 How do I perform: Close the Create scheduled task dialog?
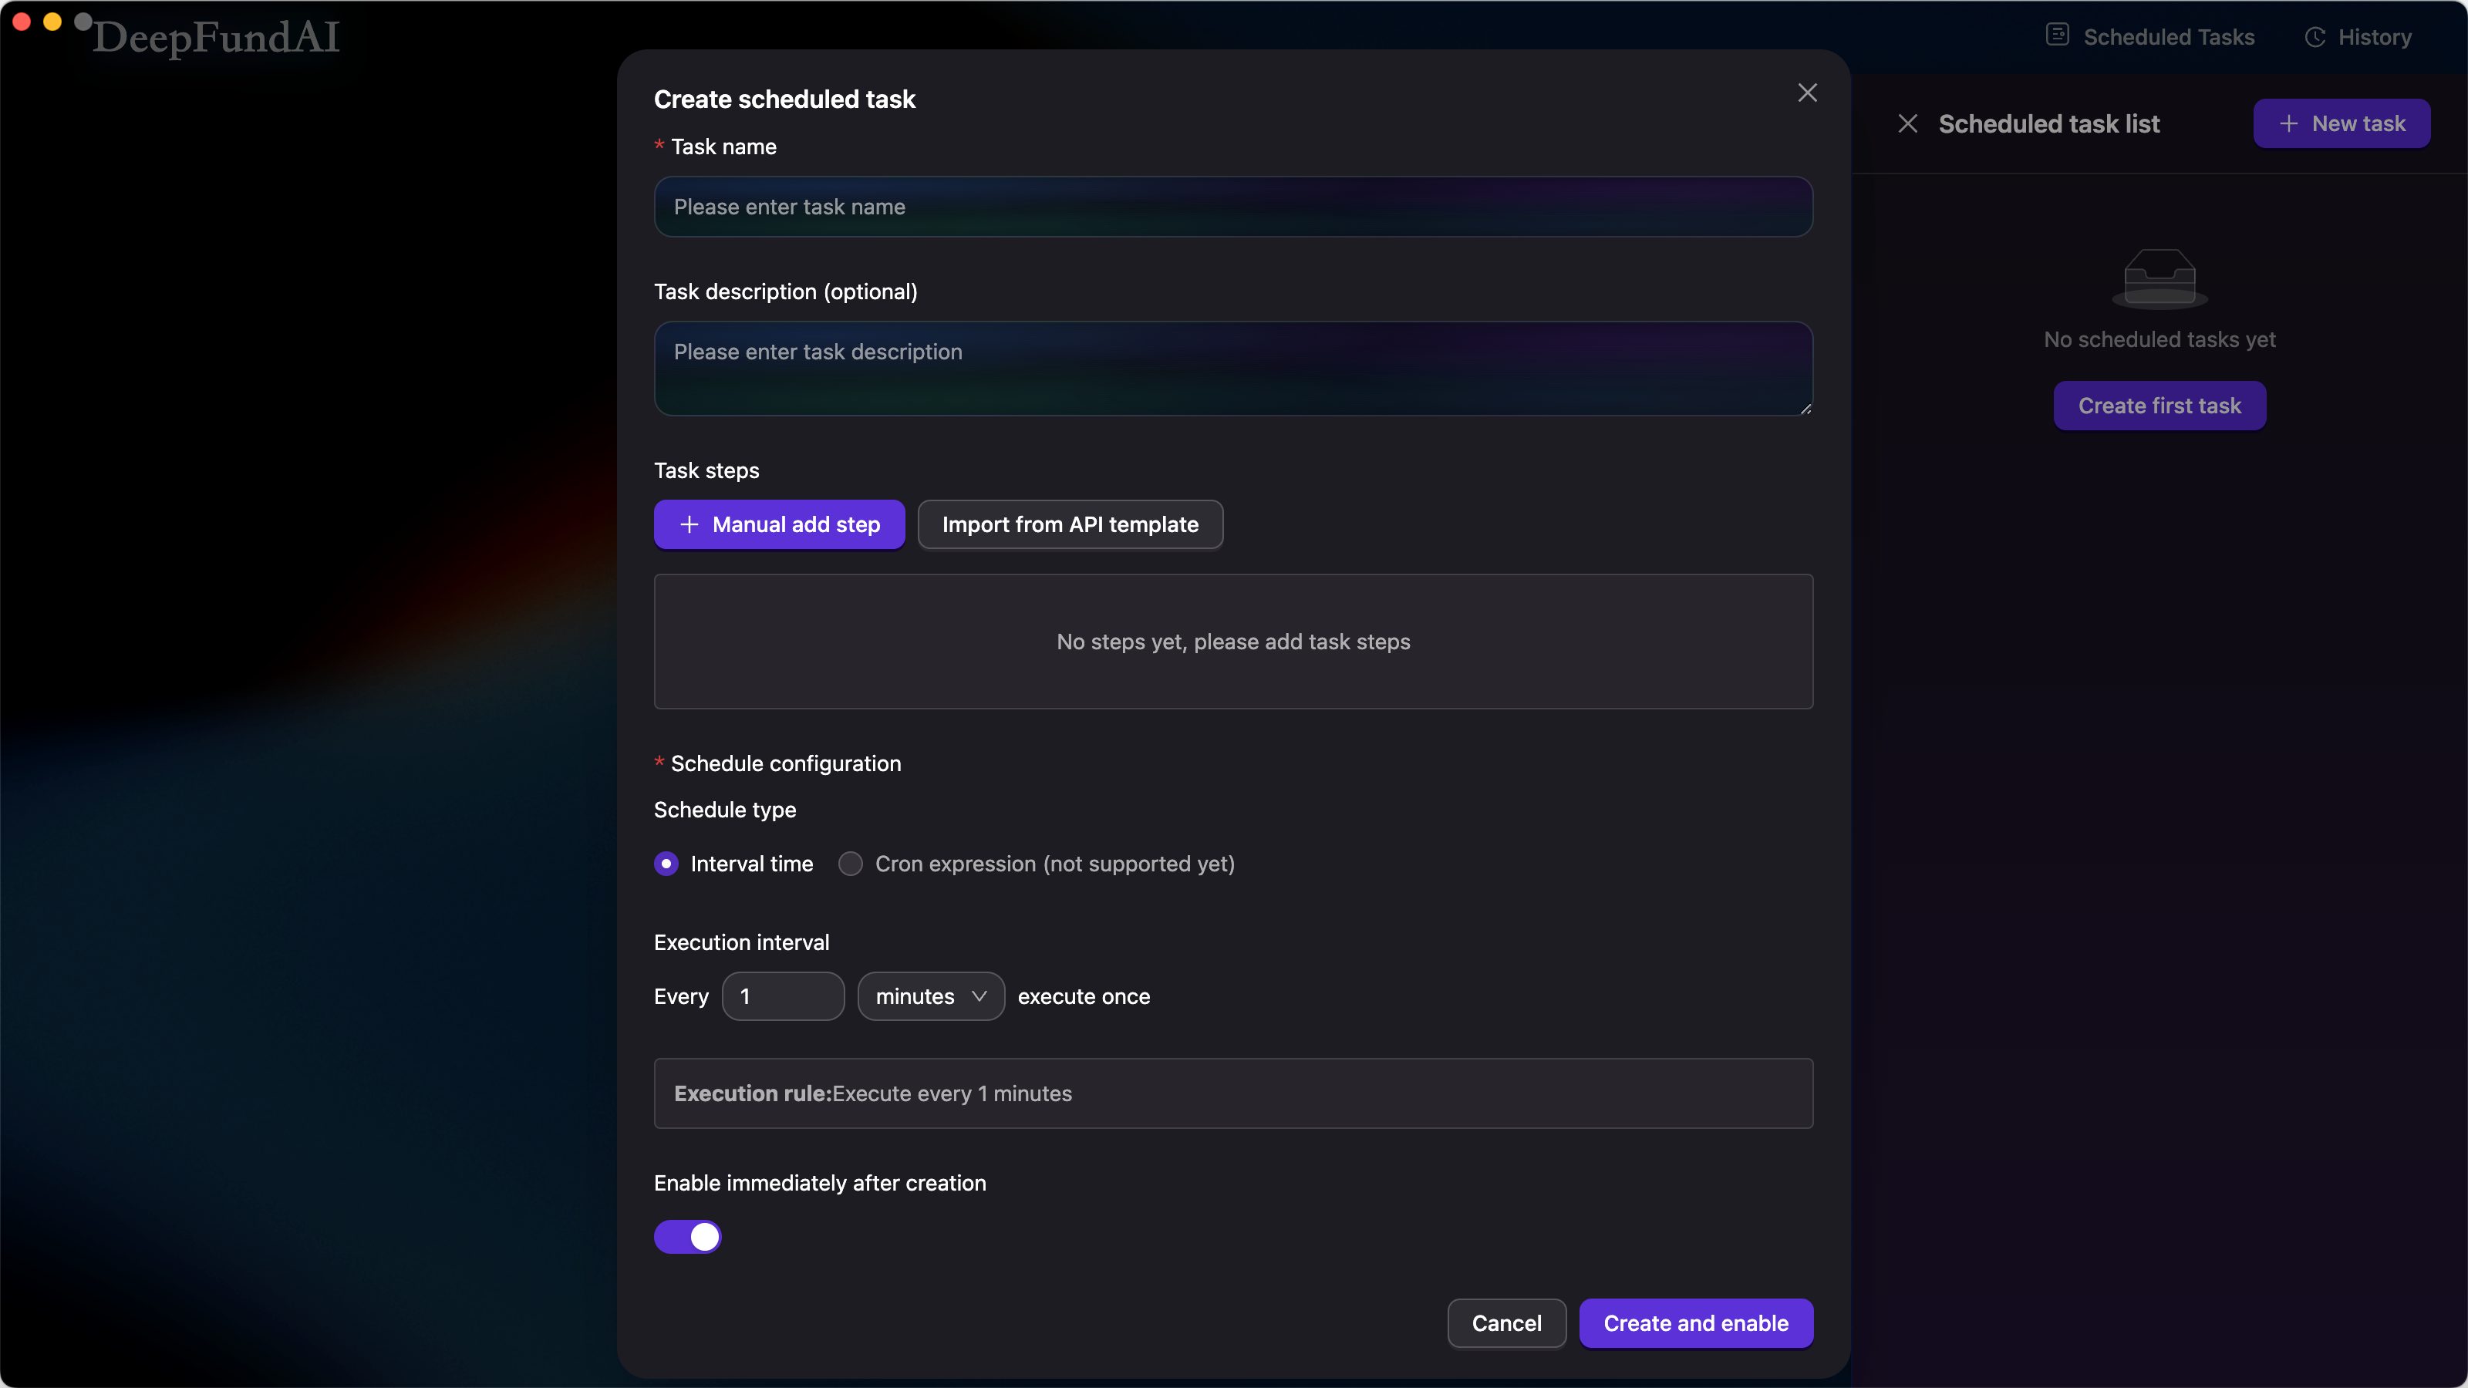click(1807, 93)
